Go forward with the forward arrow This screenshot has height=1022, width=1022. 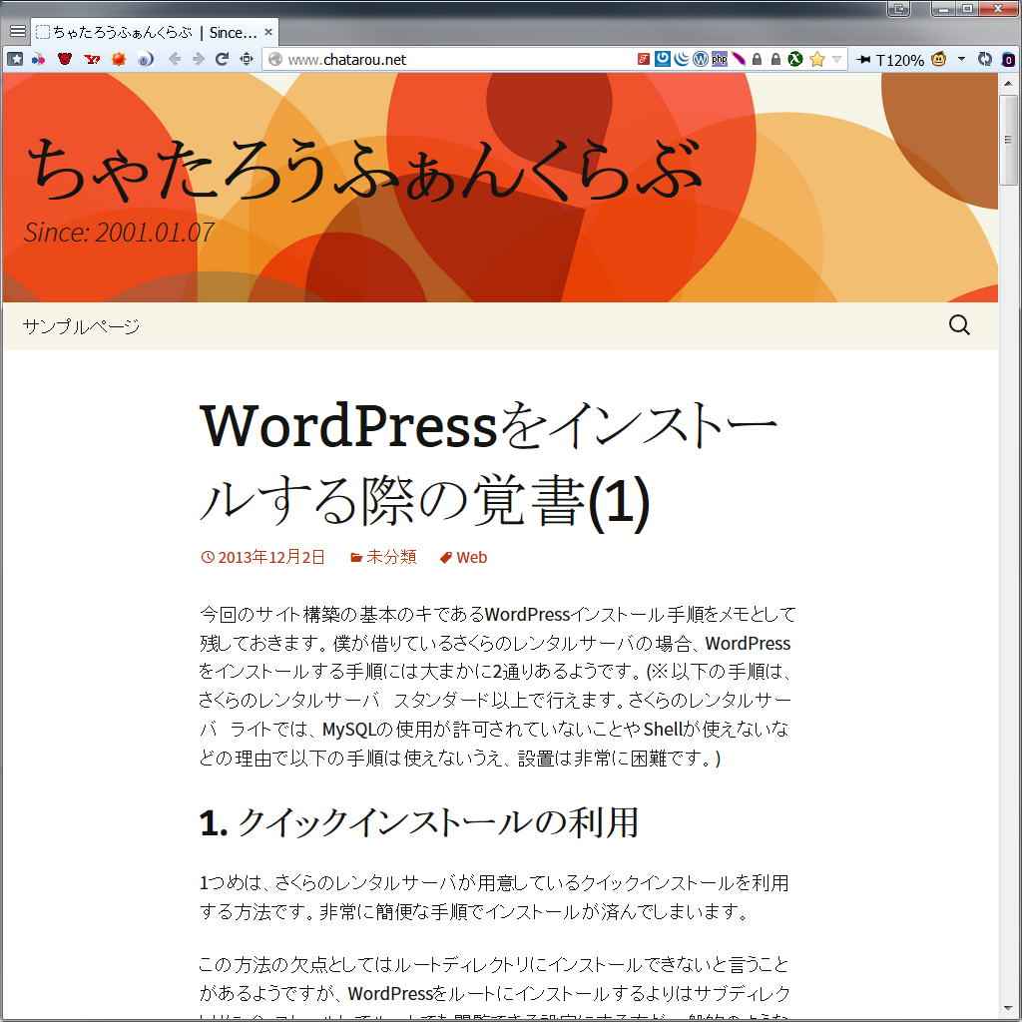pos(199,59)
